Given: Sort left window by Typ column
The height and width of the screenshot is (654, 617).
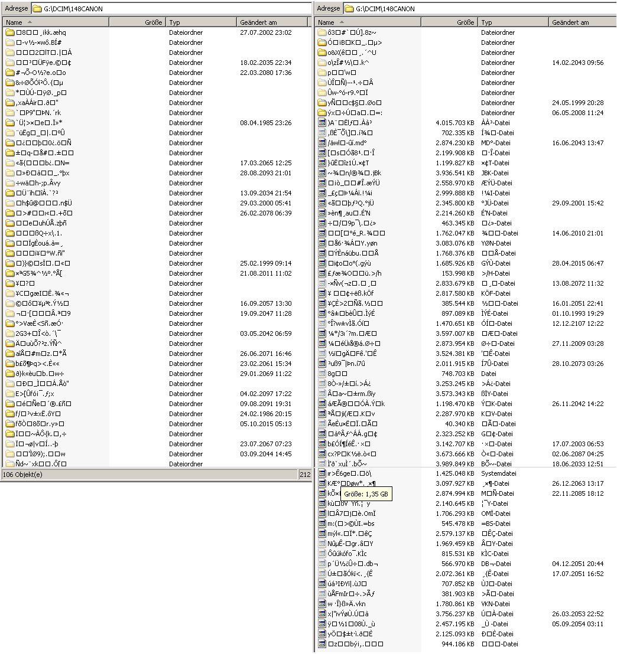Looking at the screenshot, I should coord(202,22).
